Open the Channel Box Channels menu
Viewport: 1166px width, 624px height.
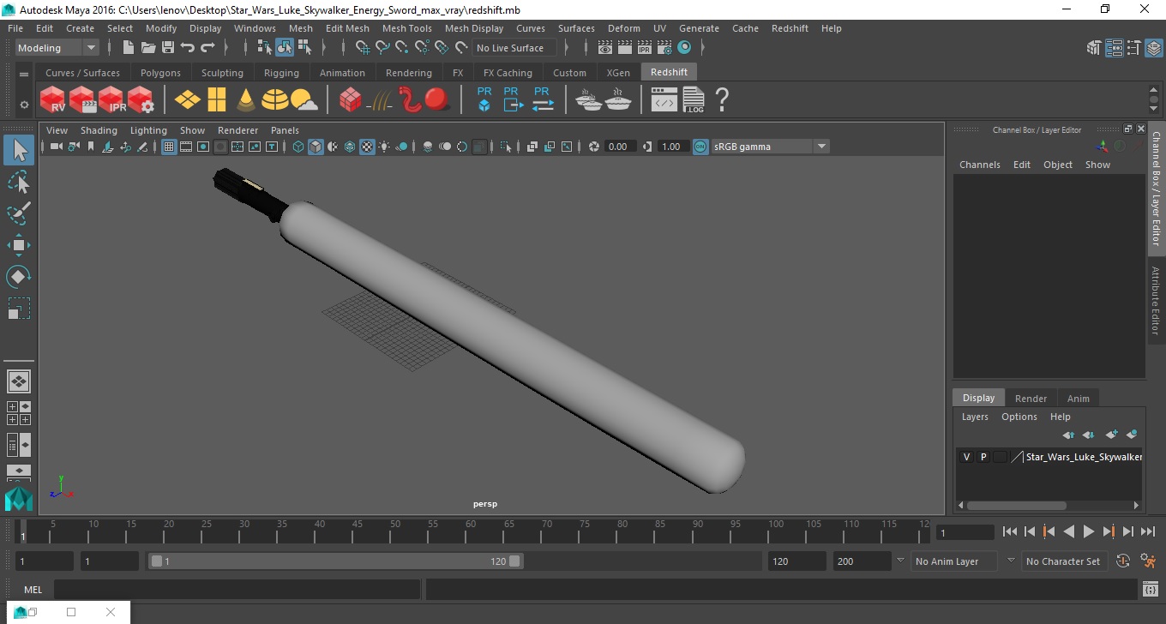click(979, 165)
